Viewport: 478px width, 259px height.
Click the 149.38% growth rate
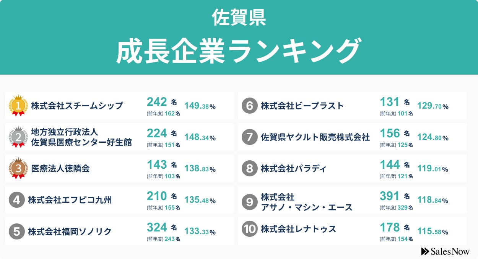(x=200, y=106)
